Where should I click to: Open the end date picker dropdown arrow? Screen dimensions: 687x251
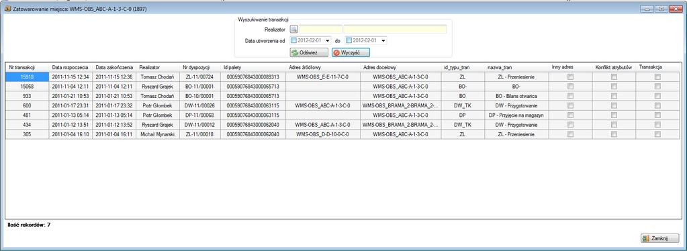383,41
